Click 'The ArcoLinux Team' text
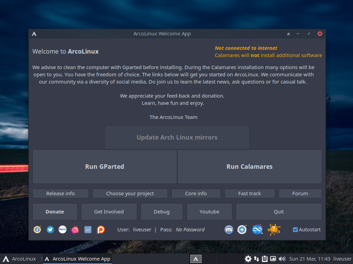Image resolution: width=353 pixels, height=264 pixels. click(x=173, y=117)
